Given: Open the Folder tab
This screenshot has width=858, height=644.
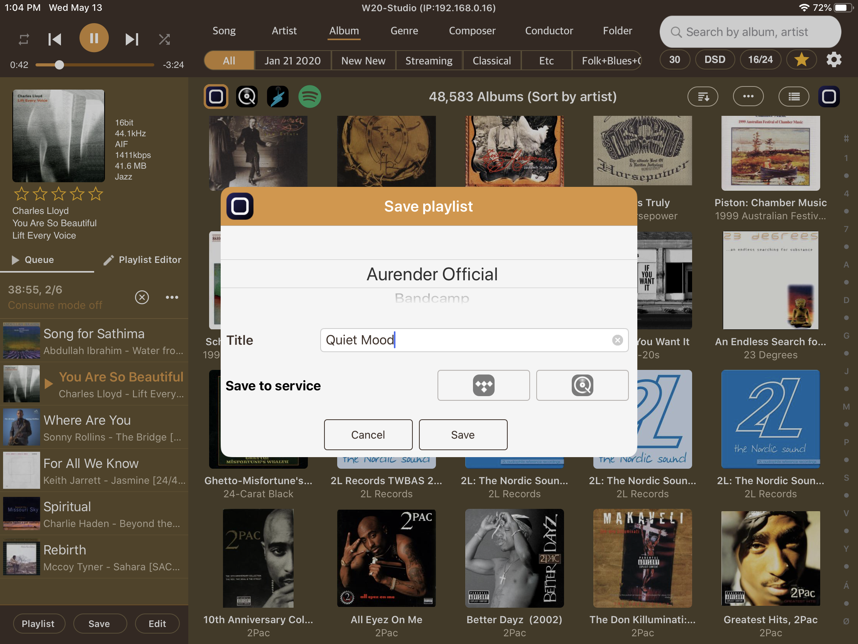Looking at the screenshot, I should pyautogui.click(x=618, y=31).
